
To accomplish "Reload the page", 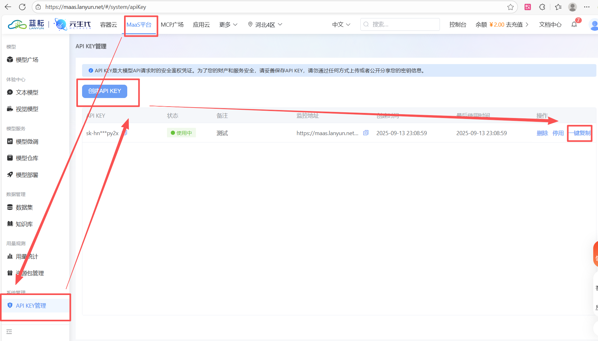I will 22,7.
